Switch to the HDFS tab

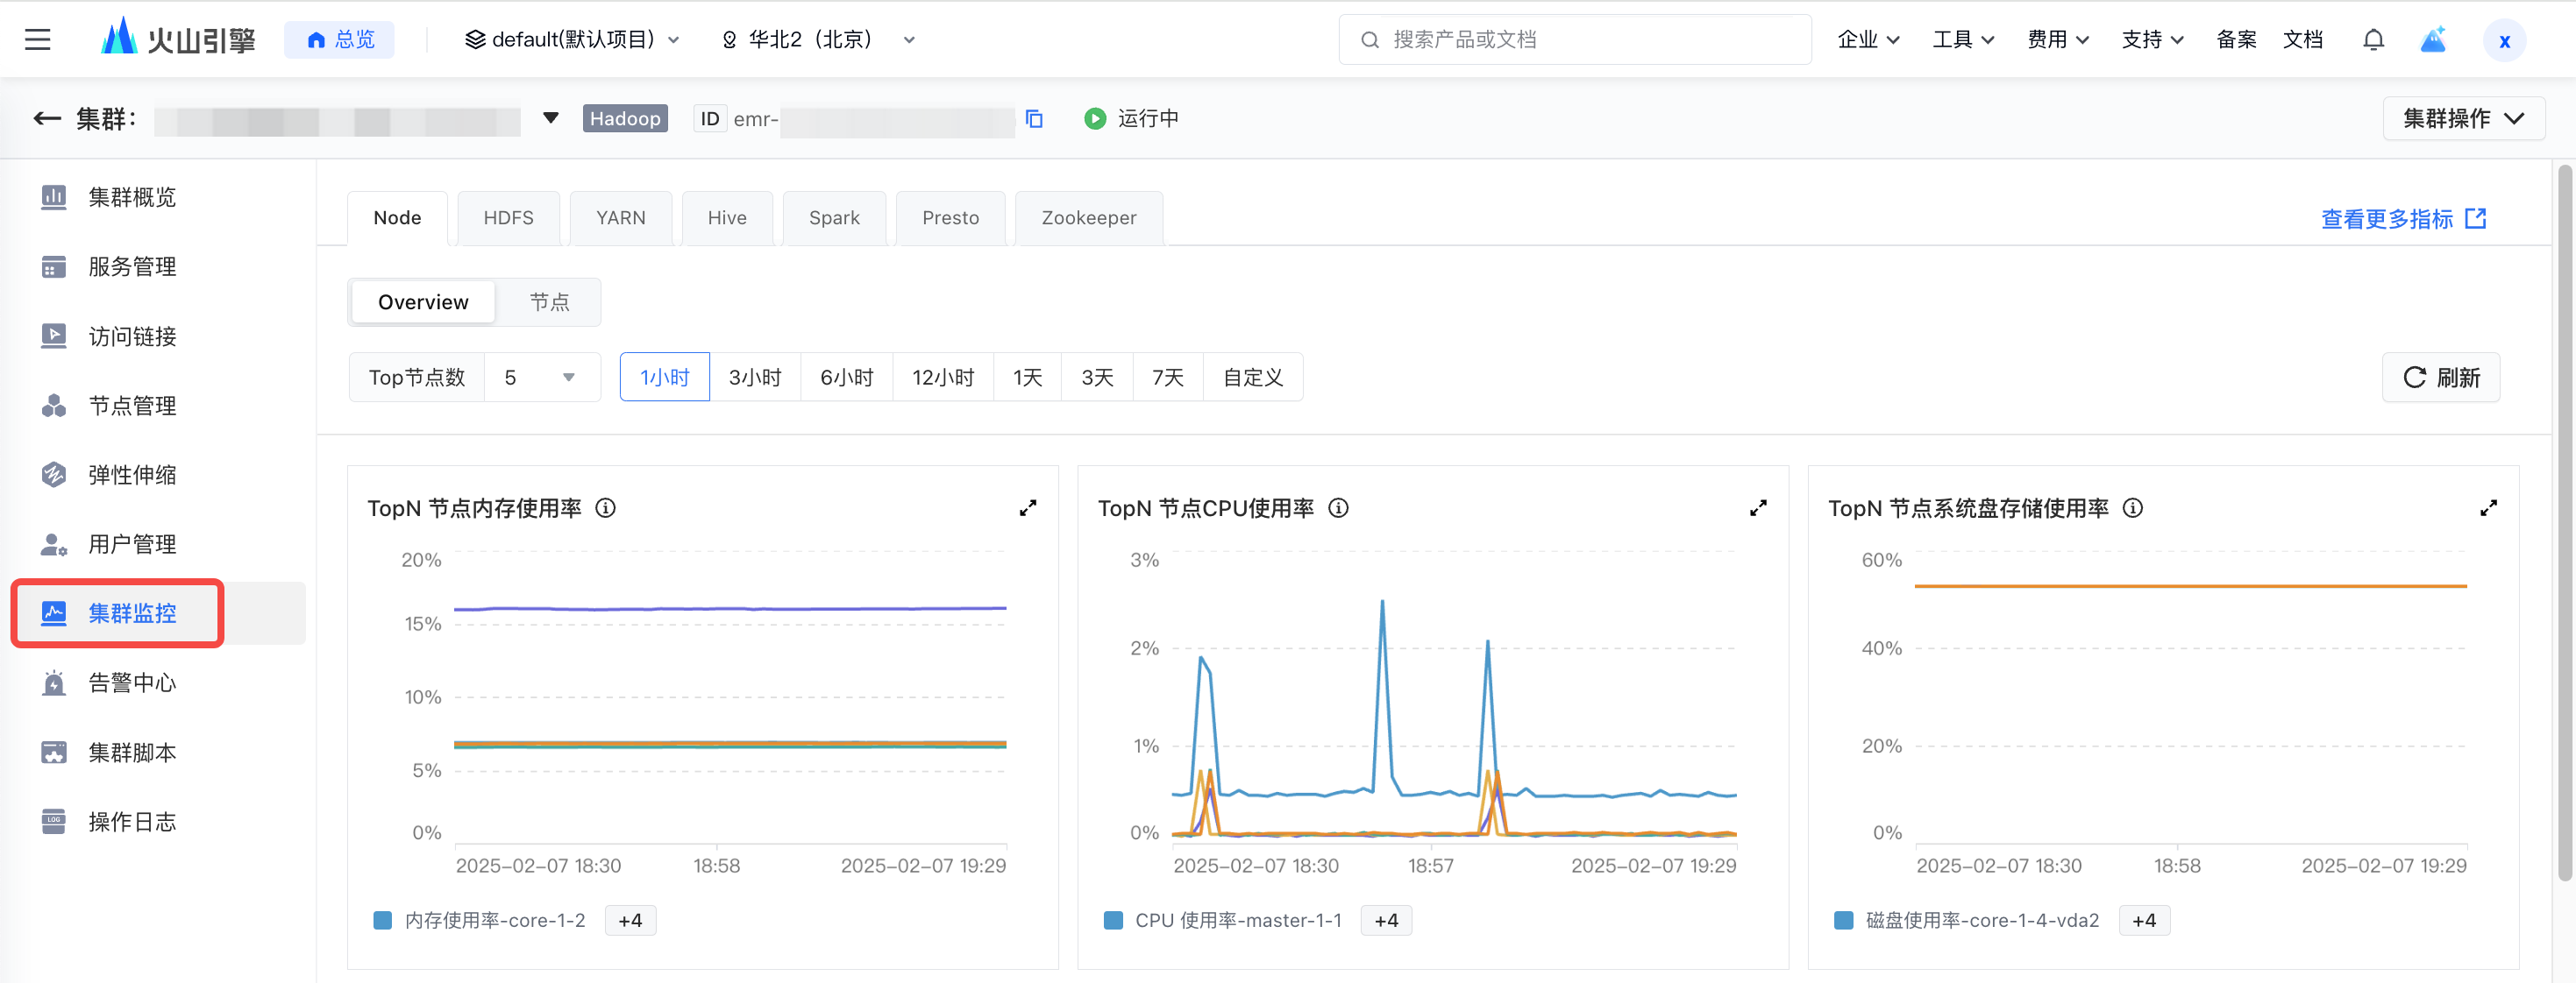[508, 218]
